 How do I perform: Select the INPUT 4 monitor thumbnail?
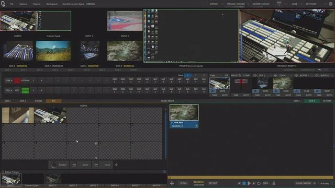(125, 21)
